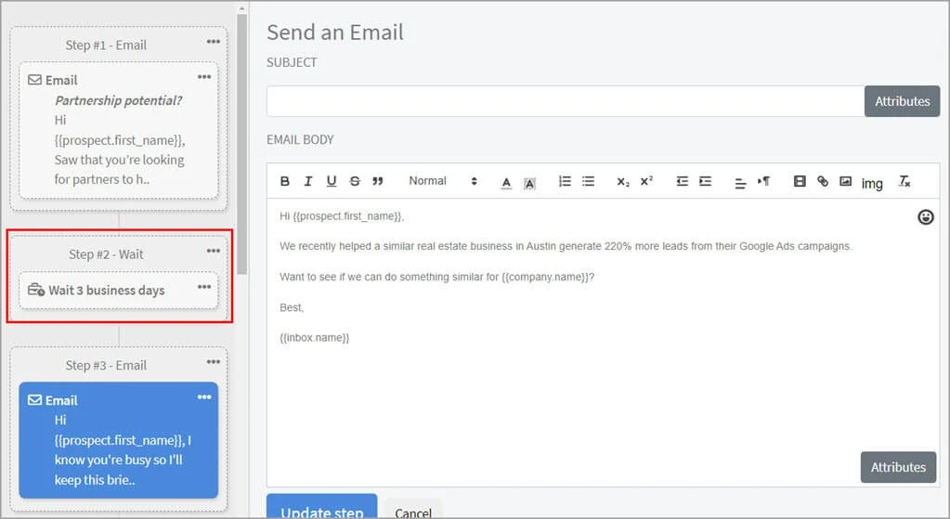950x519 pixels.
Task: Apply subscript formatting
Action: click(623, 182)
